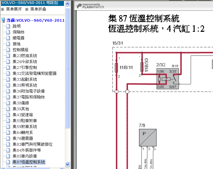Screen dimensions: 213x169
Task: Click the page icon beside 集36附加電子設備
Action: click(8, 91)
